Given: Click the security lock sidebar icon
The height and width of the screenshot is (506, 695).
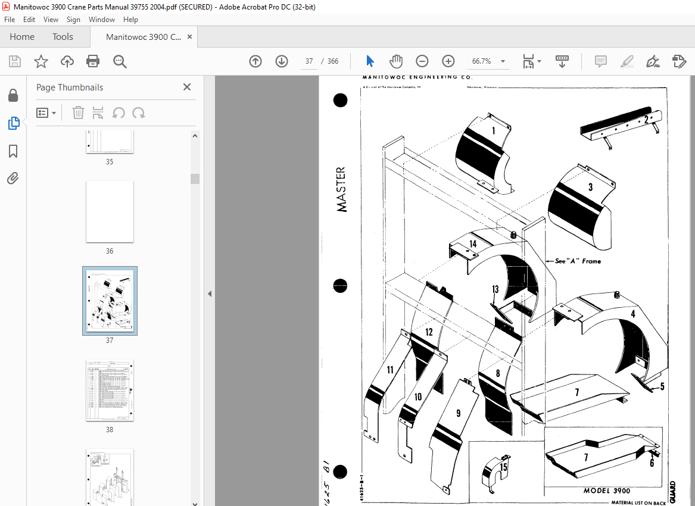Looking at the screenshot, I should point(13,95).
